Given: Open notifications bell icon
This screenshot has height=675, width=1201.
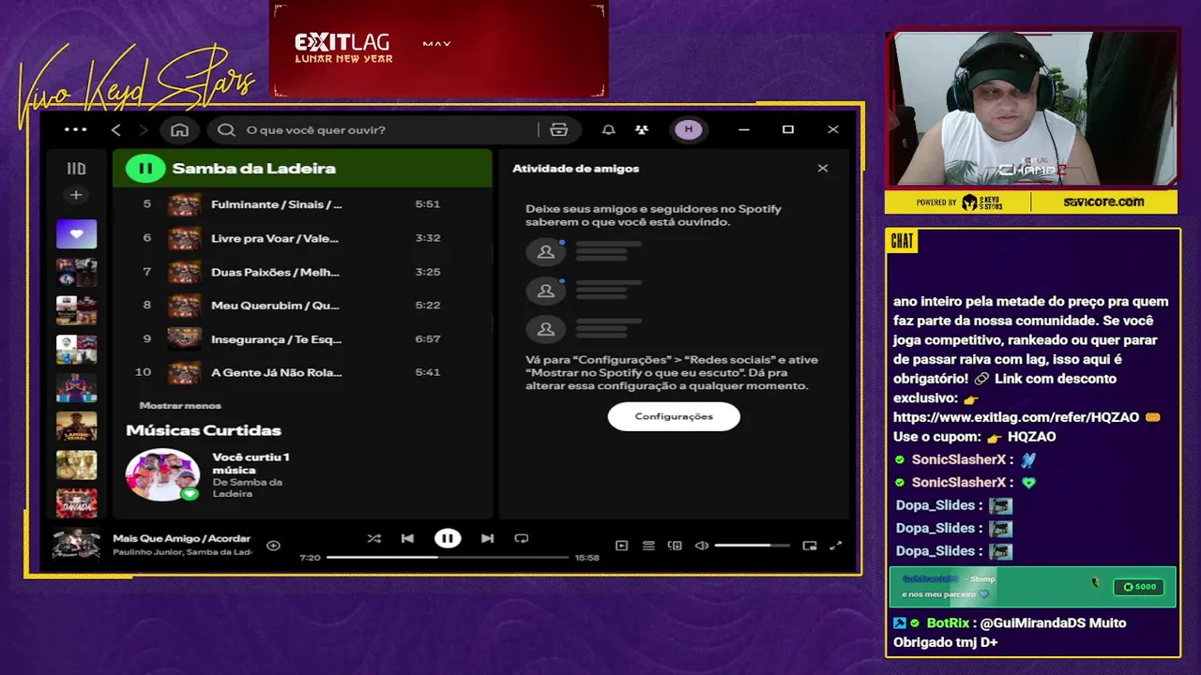Looking at the screenshot, I should (609, 129).
